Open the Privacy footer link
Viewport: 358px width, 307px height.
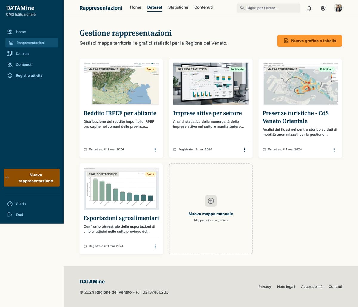point(265,286)
